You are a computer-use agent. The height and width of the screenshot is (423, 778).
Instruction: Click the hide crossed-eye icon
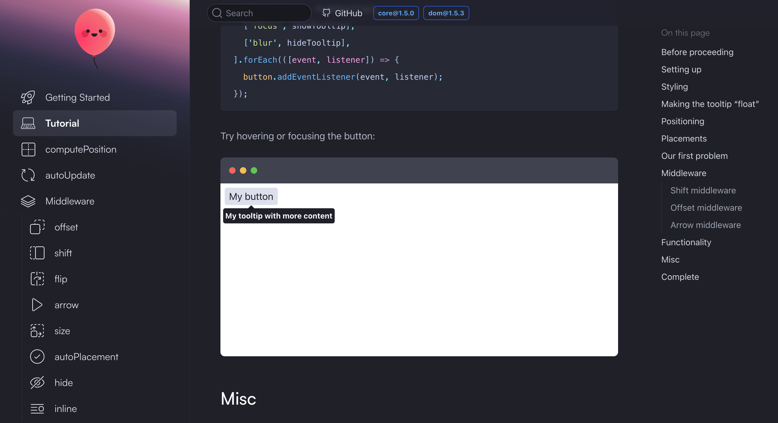37,382
